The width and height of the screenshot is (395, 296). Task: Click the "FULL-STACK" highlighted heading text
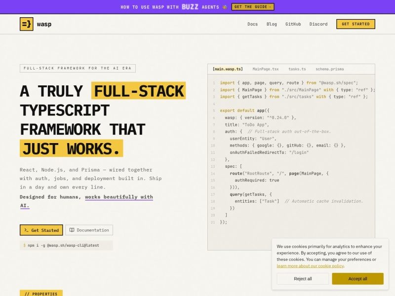pos(139,91)
